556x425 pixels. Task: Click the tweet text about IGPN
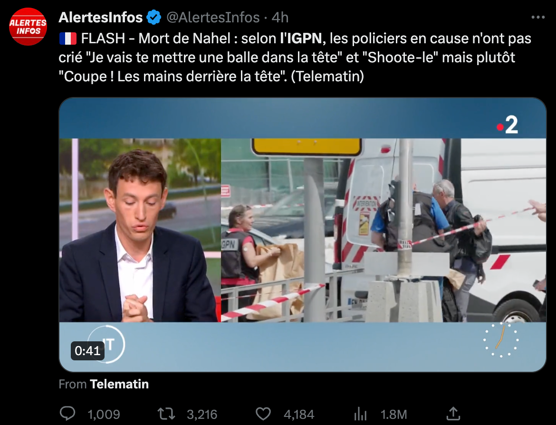(x=295, y=58)
